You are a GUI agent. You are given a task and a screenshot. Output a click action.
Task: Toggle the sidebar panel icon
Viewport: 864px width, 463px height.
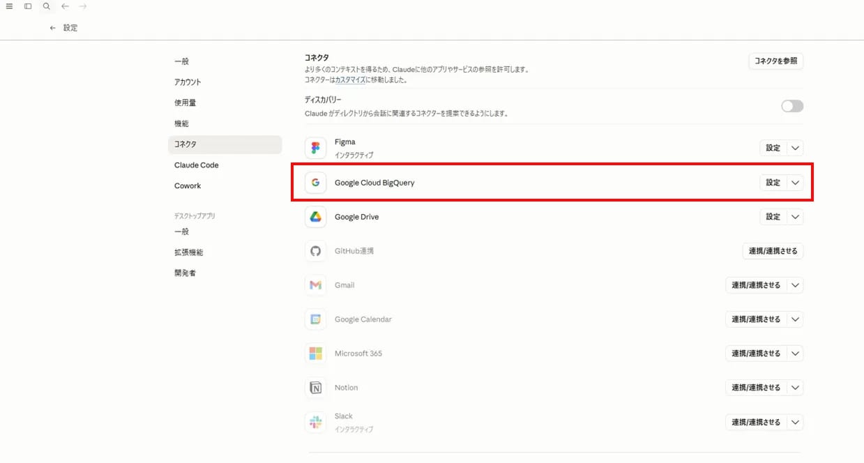pos(28,6)
